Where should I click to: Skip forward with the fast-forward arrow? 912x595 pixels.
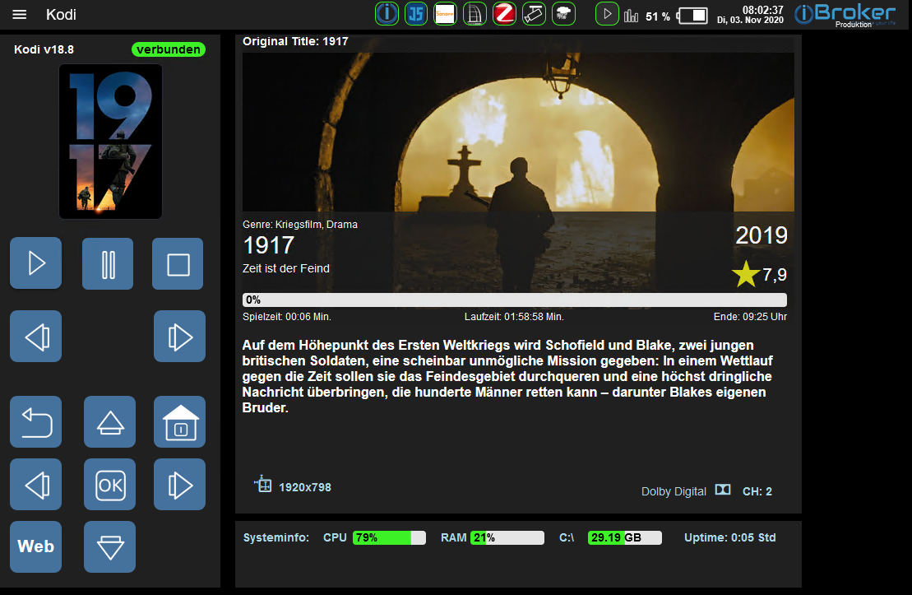pyautogui.click(x=180, y=337)
